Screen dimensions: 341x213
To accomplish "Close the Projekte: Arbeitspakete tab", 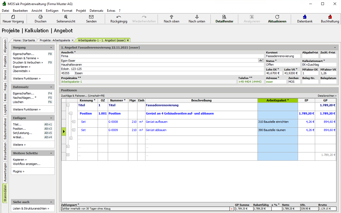I will tap(72, 40).
